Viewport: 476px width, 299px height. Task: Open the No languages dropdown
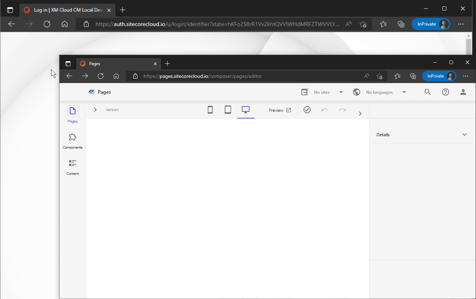coord(380,92)
